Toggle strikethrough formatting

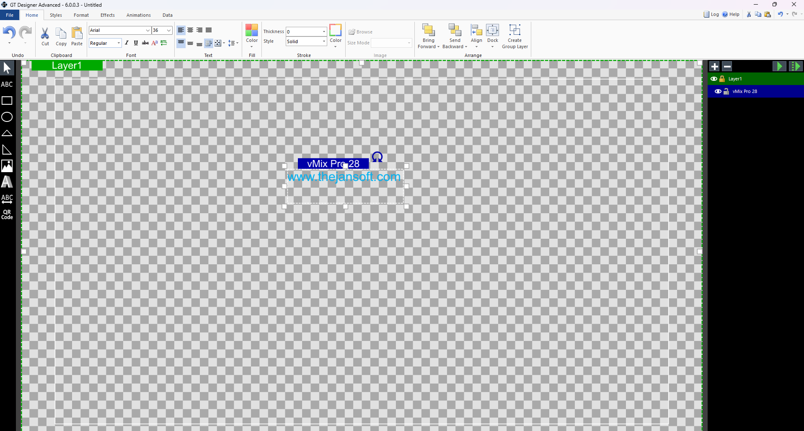145,43
